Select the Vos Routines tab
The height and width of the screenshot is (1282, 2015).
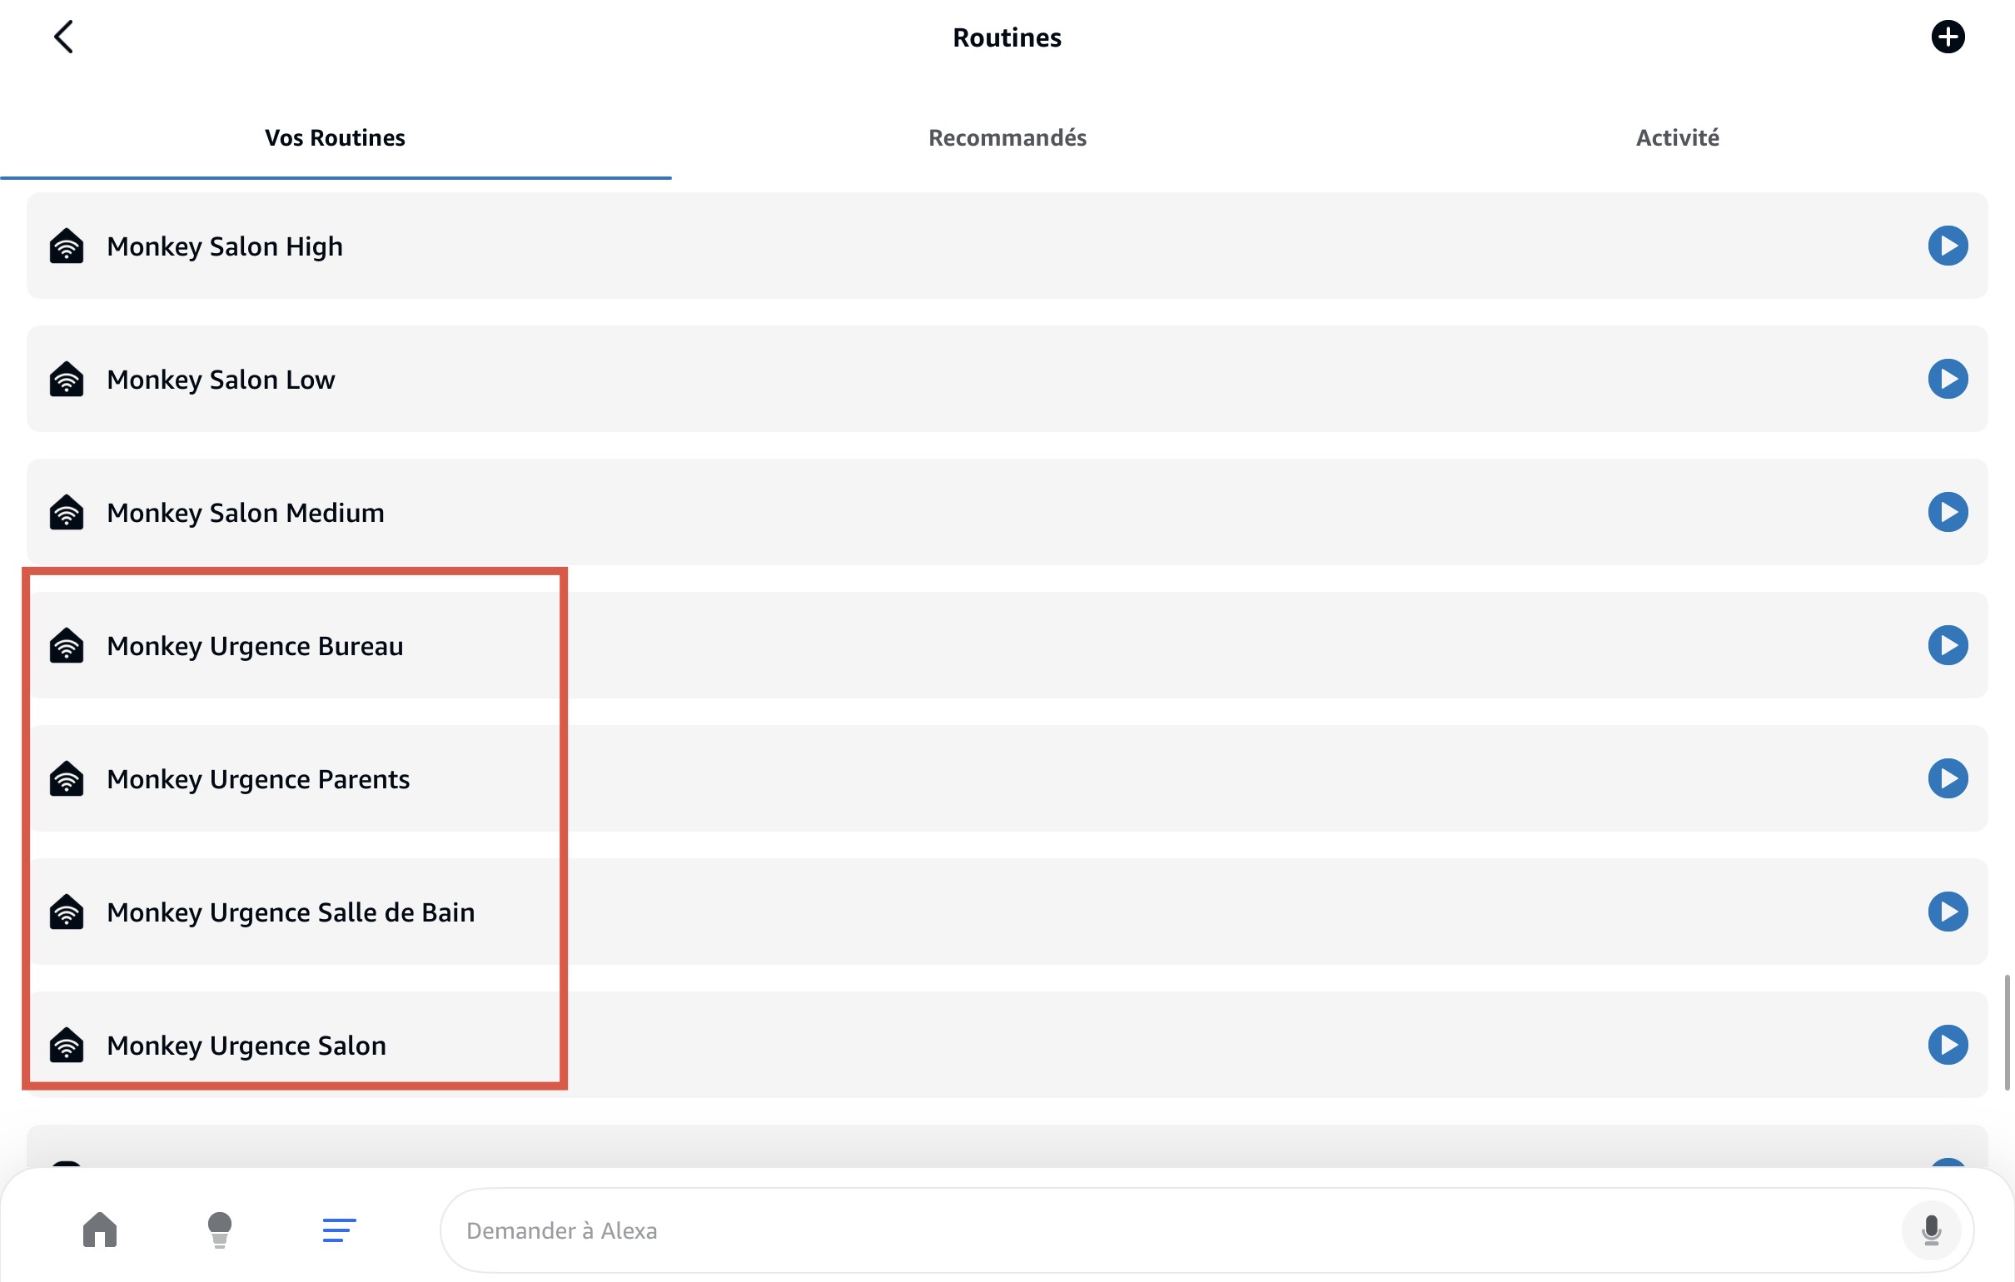335,137
